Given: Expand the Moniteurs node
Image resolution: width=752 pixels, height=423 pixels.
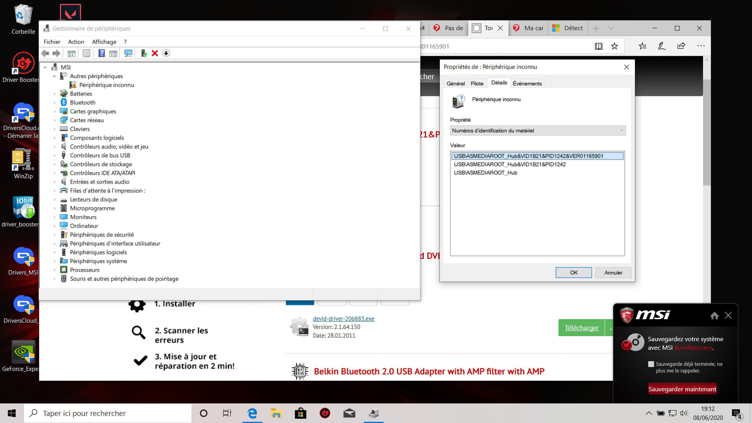Looking at the screenshot, I should (54, 217).
